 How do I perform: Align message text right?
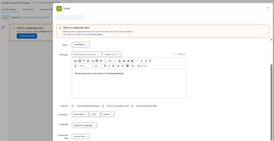click(128, 61)
